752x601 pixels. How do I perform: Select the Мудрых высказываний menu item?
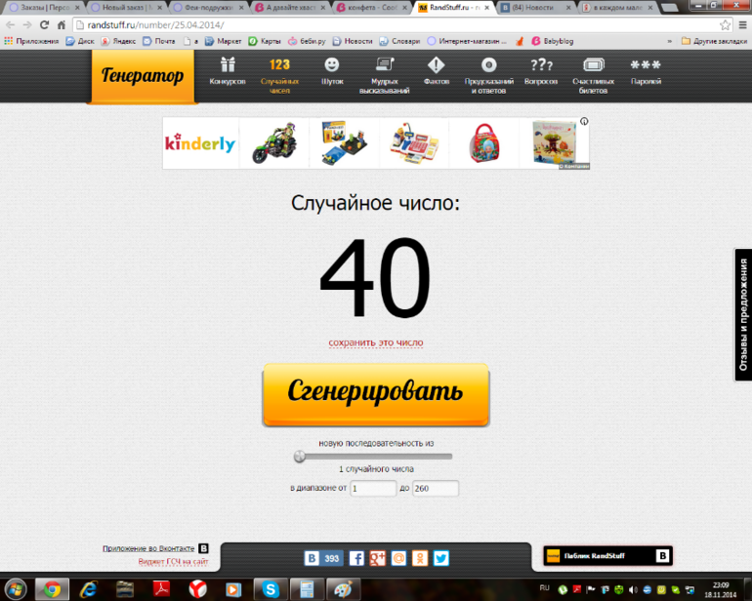(384, 74)
